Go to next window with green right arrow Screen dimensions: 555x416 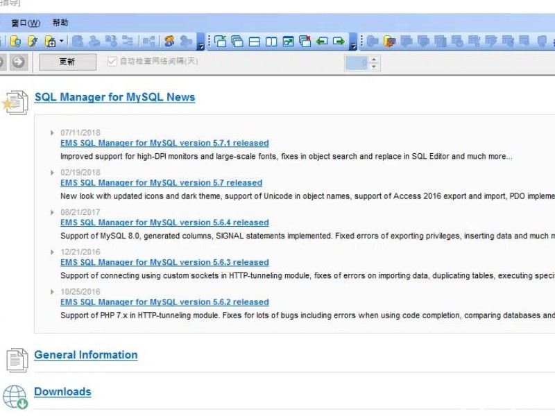point(339,42)
